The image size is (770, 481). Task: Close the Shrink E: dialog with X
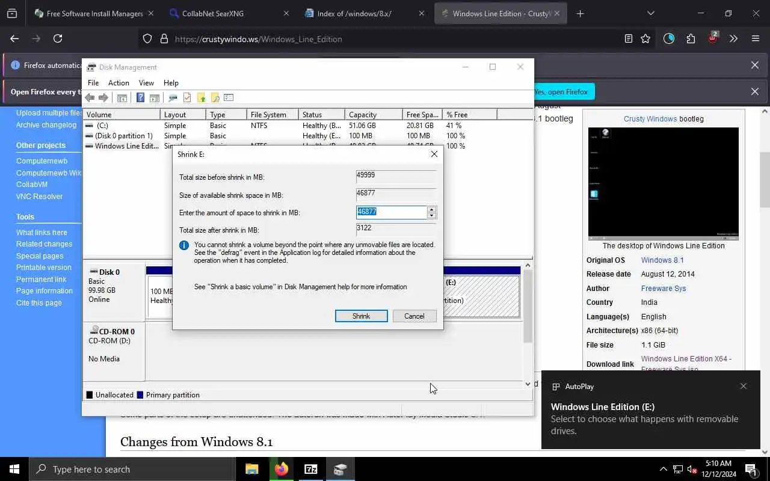point(434,154)
